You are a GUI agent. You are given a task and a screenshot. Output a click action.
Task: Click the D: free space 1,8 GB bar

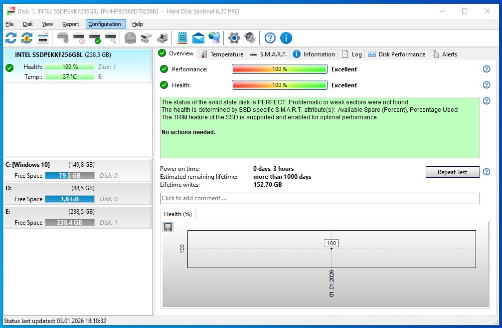pos(69,199)
